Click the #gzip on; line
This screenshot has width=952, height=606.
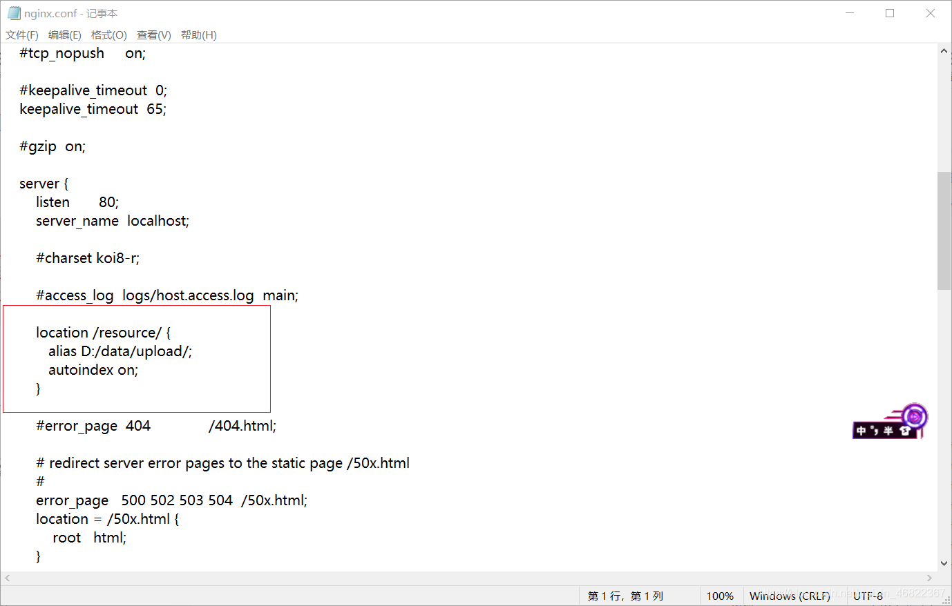[53, 147]
